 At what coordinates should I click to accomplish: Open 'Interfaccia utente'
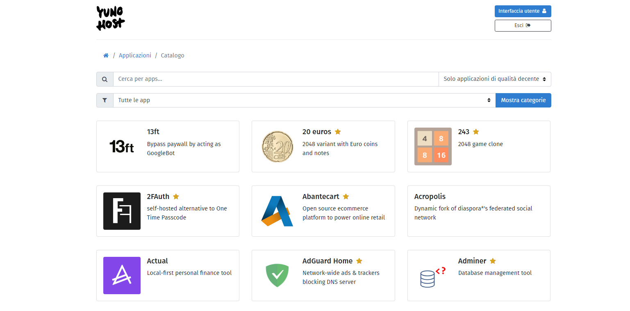click(523, 11)
